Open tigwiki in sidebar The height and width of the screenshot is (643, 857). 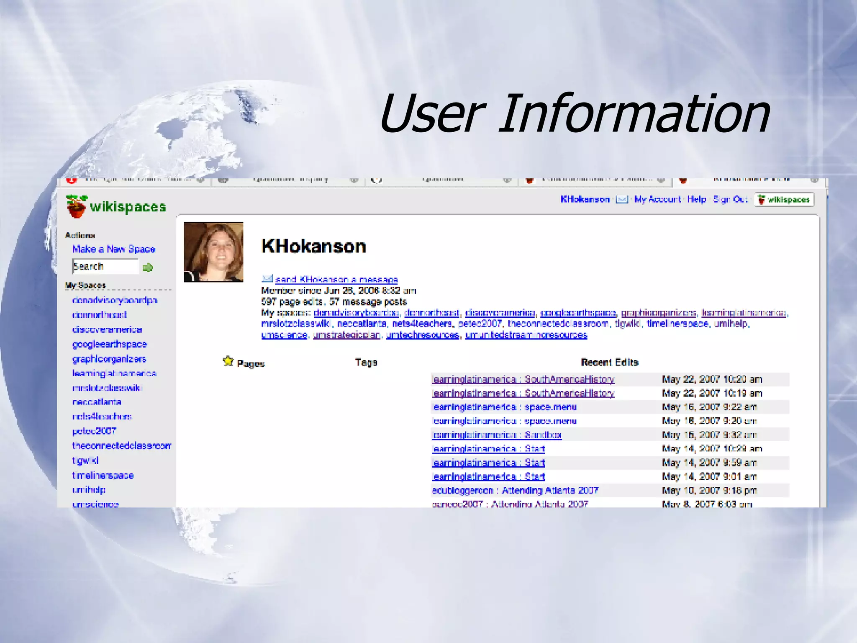coord(85,460)
